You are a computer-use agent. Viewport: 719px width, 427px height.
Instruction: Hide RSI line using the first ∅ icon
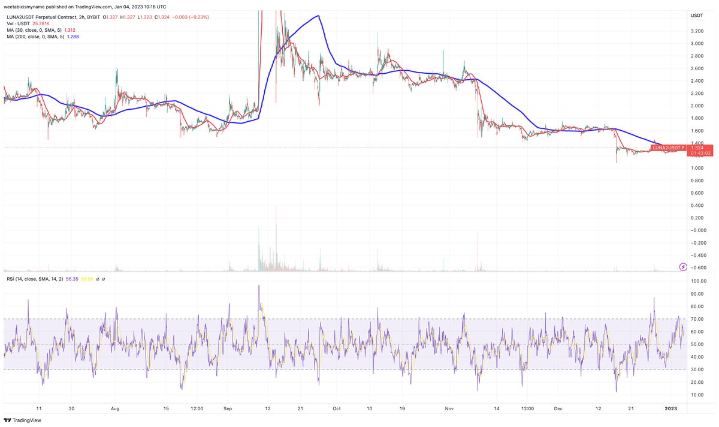pyautogui.click(x=98, y=279)
